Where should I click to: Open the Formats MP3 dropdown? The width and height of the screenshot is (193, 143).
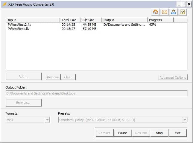click(x=28, y=120)
